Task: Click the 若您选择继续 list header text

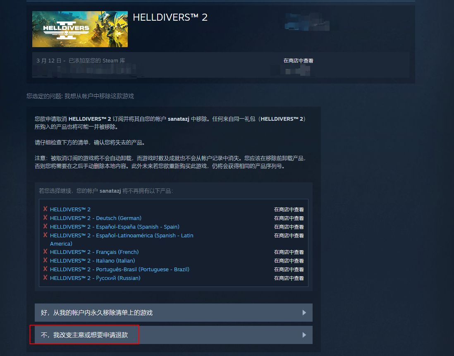Action: pyautogui.click(x=106, y=191)
